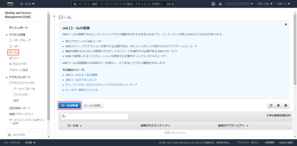The width and height of the screenshot is (297, 146).
Task: Open the サポート dropdown menu
Action: pos(284,4)
